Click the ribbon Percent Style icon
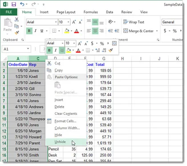 pyautogui.click(x=175, y=31)
